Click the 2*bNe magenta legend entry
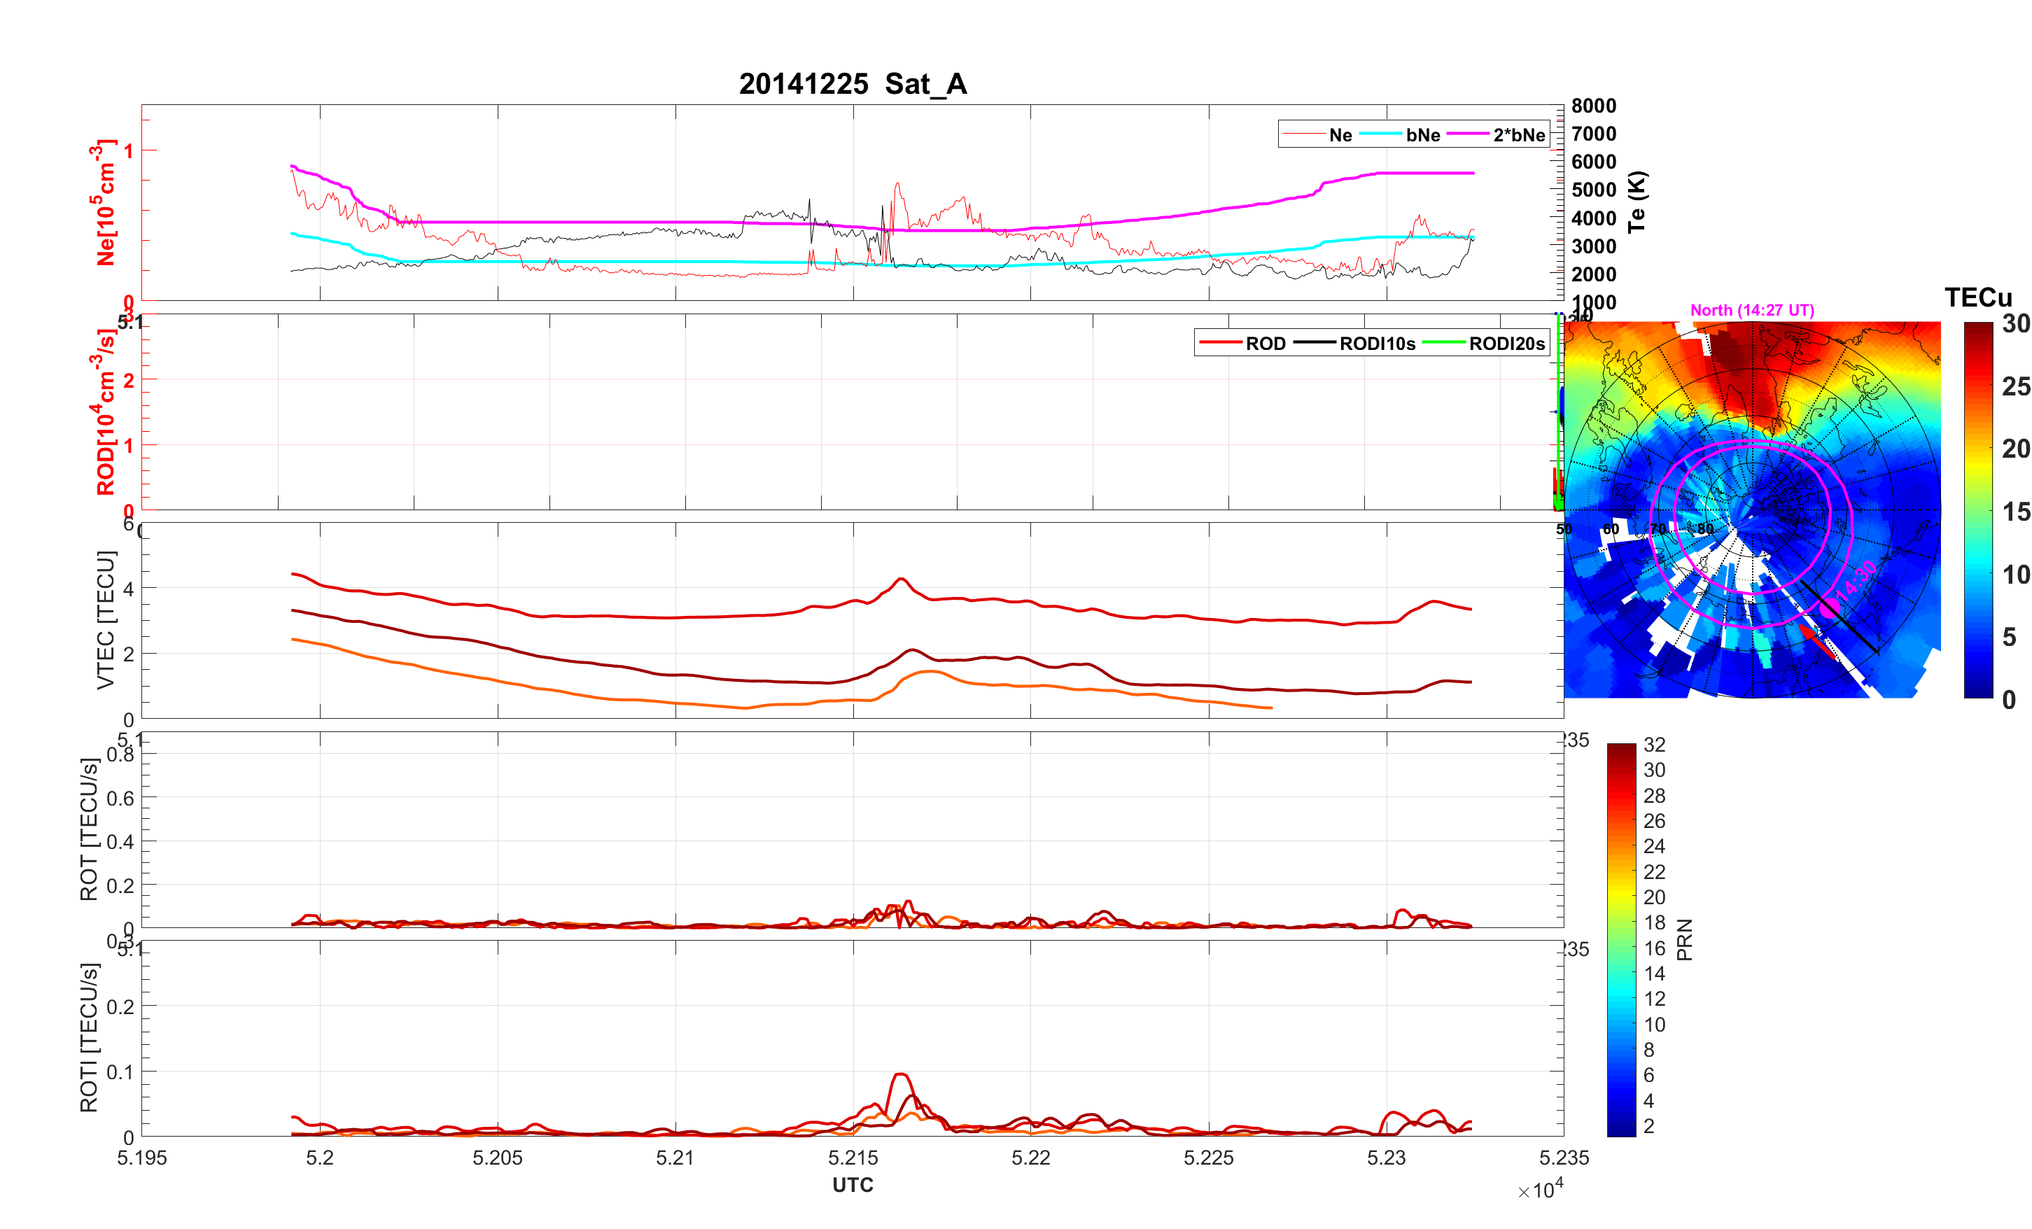Screen dimensions: 2032x1229 [x=1518, y=134]
